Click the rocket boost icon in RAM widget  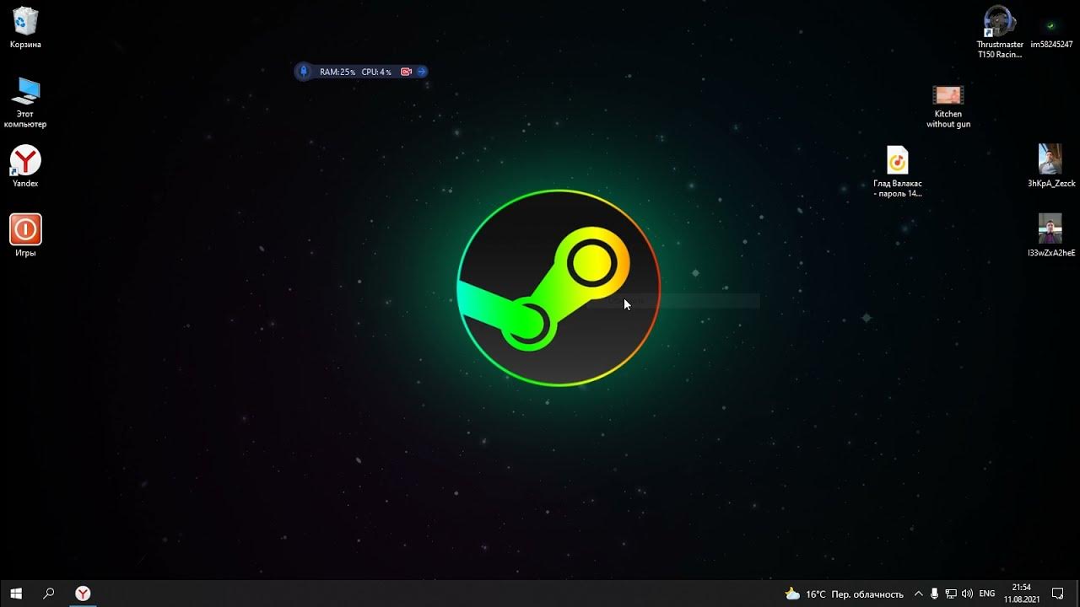pos(304,72)
